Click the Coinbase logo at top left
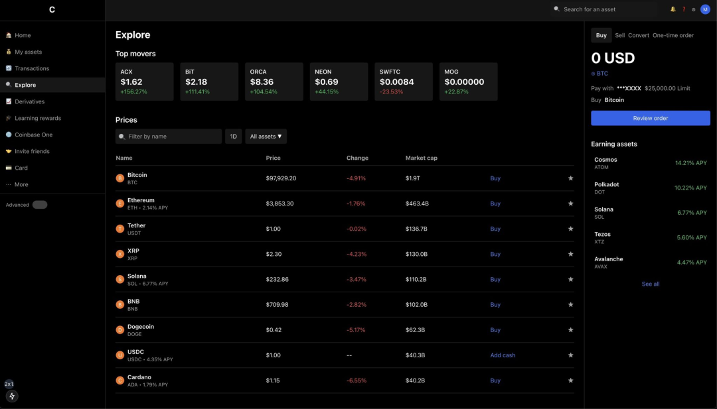The width and height of the screenshot is (717, 409). [52, 9]
